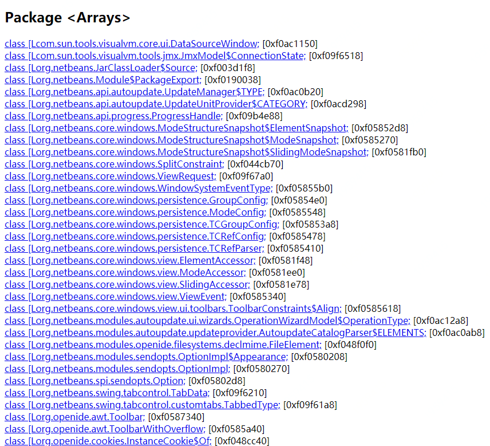Open the TCRefConfig class link

pos(135,237)
